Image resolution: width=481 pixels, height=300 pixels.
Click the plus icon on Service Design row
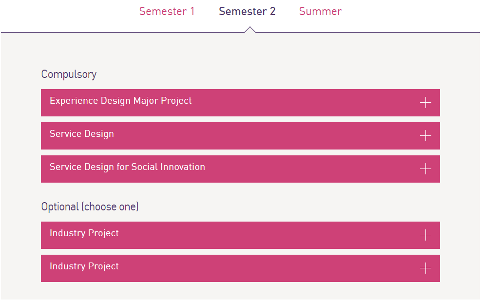(425, 136)
